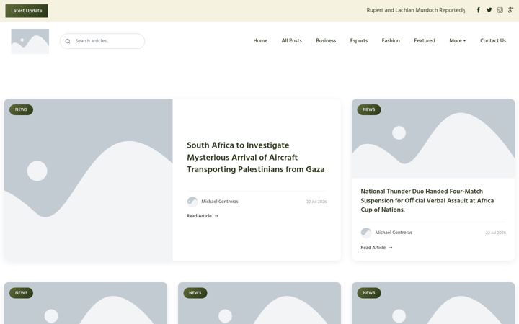Open the Facebook social icon

click(x=479, y=10)
